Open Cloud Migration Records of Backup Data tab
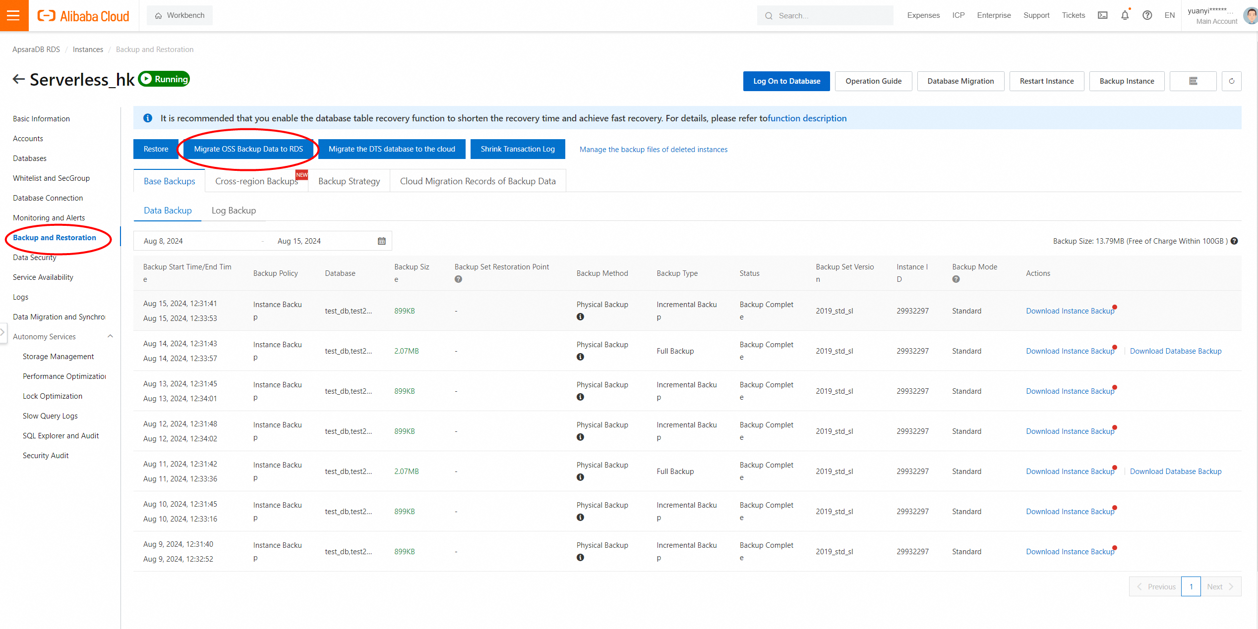This screenshot has height=629, width=1258. [478, 181]
